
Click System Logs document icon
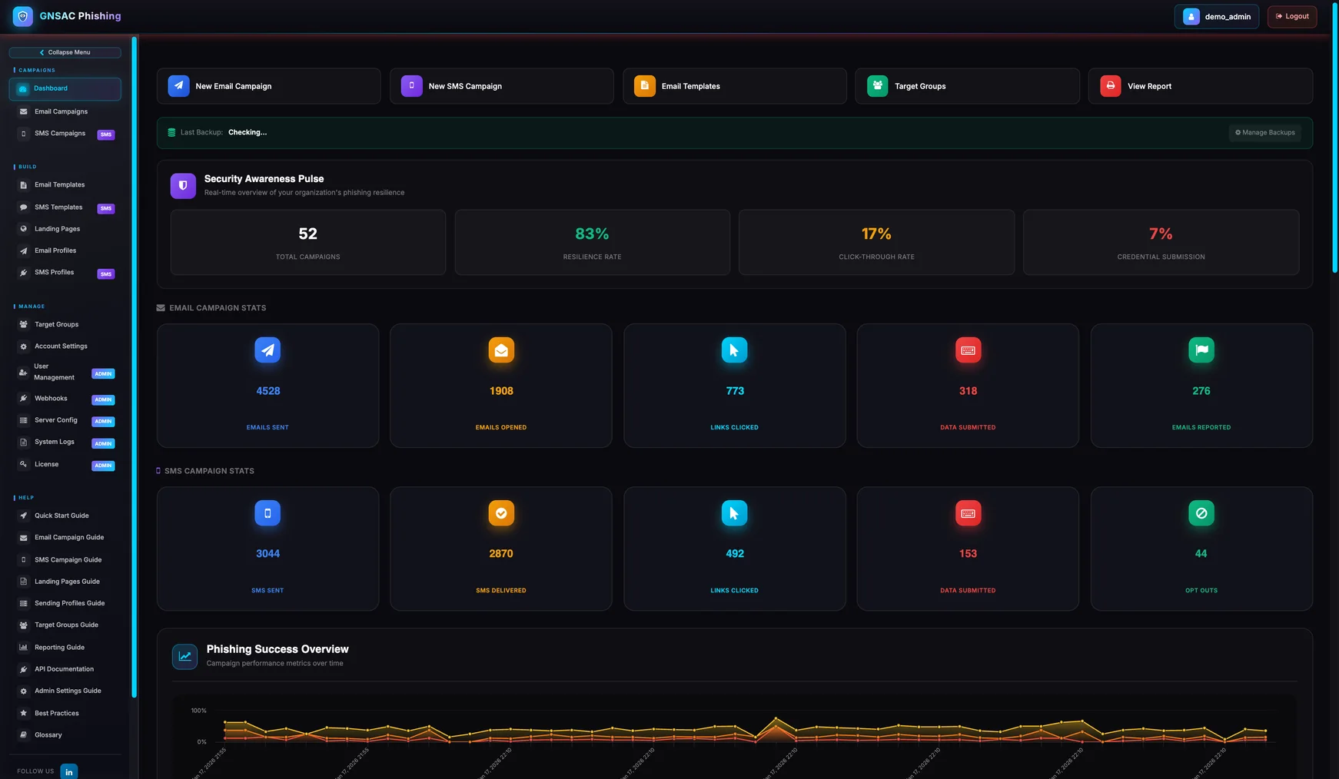[x=23, y=443]
